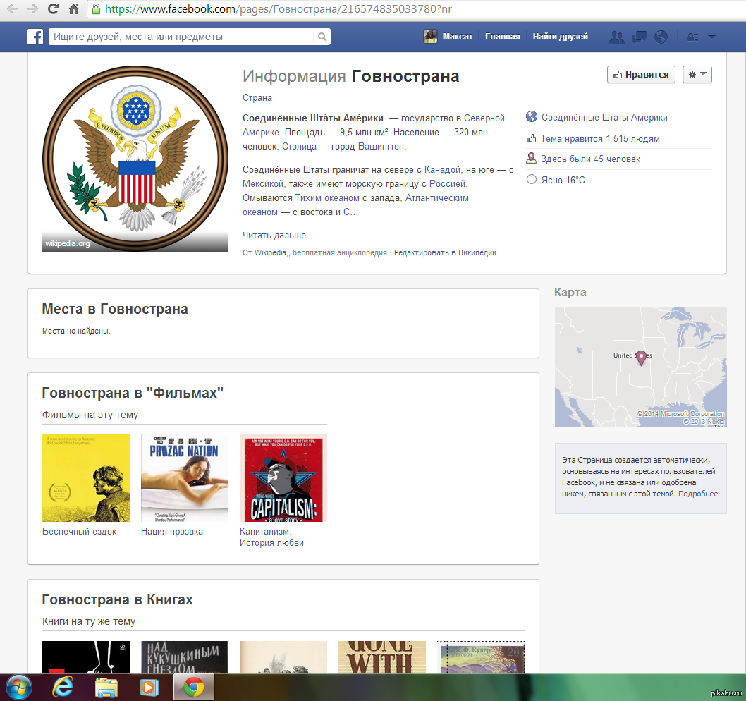Click the search magnifier icon

point(322,37)
